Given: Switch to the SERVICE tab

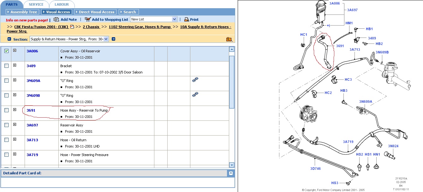Looking at the screenshot, I should (36, 4).
